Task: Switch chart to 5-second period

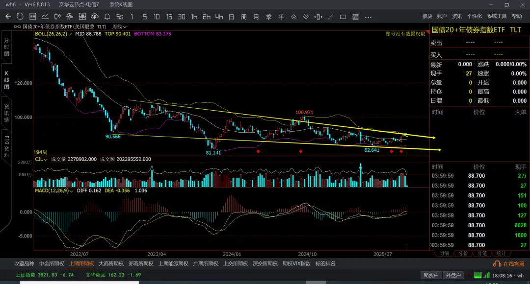Action: (120, 17)
